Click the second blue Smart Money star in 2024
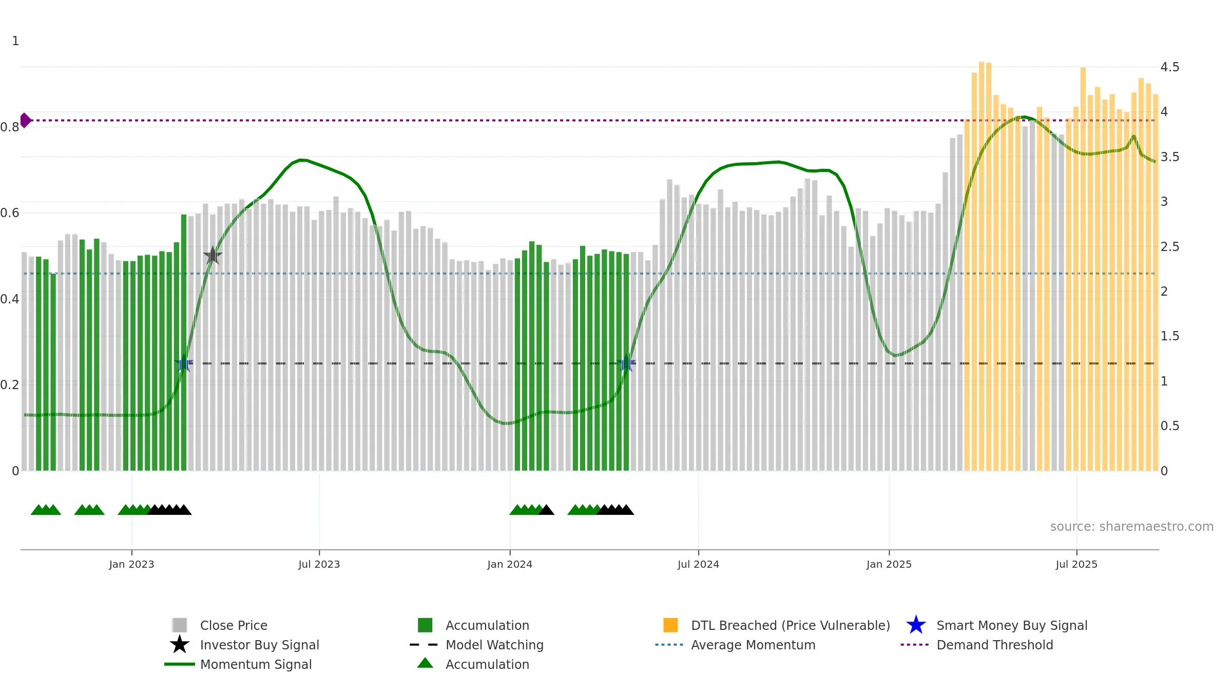Image resolution: width=1232 pixels, height=693 pixels. coord(626,363)
